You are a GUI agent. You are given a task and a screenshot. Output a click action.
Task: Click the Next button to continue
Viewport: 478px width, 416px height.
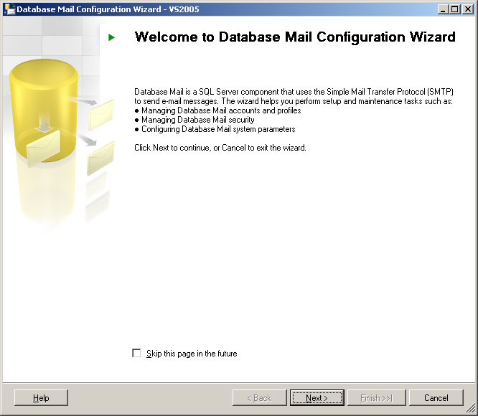click(317, 398)
